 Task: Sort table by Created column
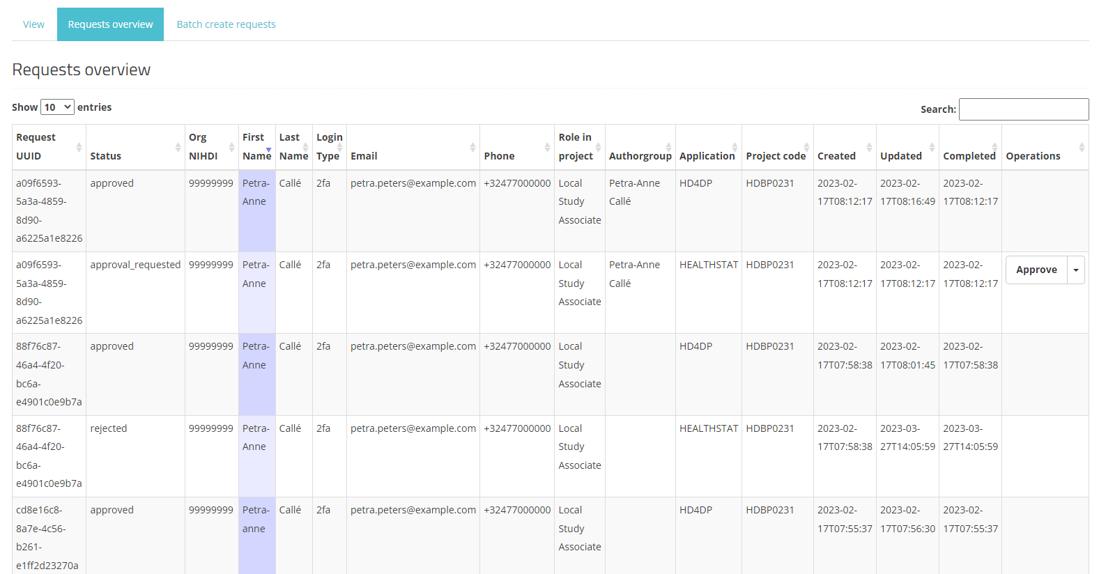(836, 156)
